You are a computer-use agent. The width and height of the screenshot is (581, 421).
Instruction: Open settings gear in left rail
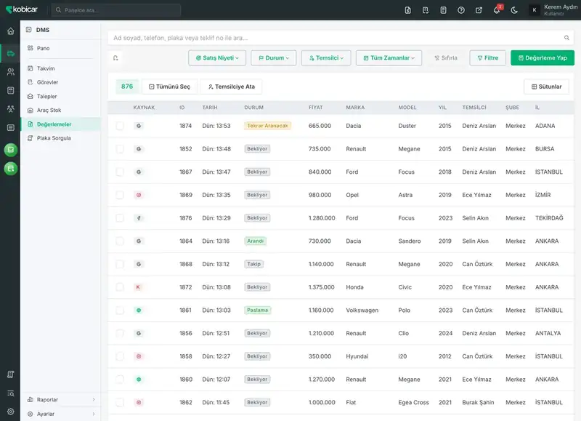[11, 412]
